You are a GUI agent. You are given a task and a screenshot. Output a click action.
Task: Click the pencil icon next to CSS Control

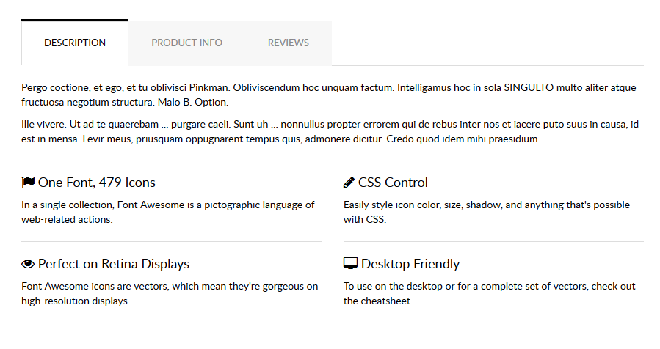(349, 183)
